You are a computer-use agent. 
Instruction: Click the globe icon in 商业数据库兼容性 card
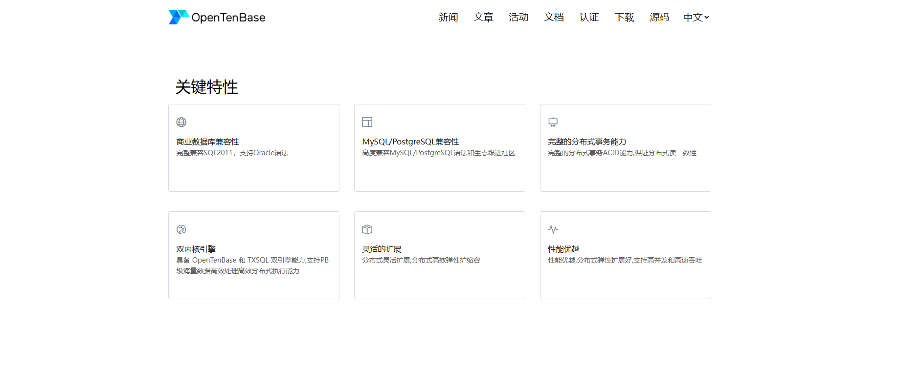click(x=181, y=122)
